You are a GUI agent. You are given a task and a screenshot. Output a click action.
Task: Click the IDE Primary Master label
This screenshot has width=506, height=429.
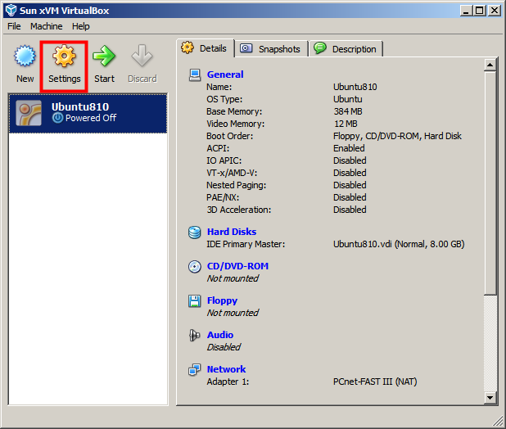[246, 244]
